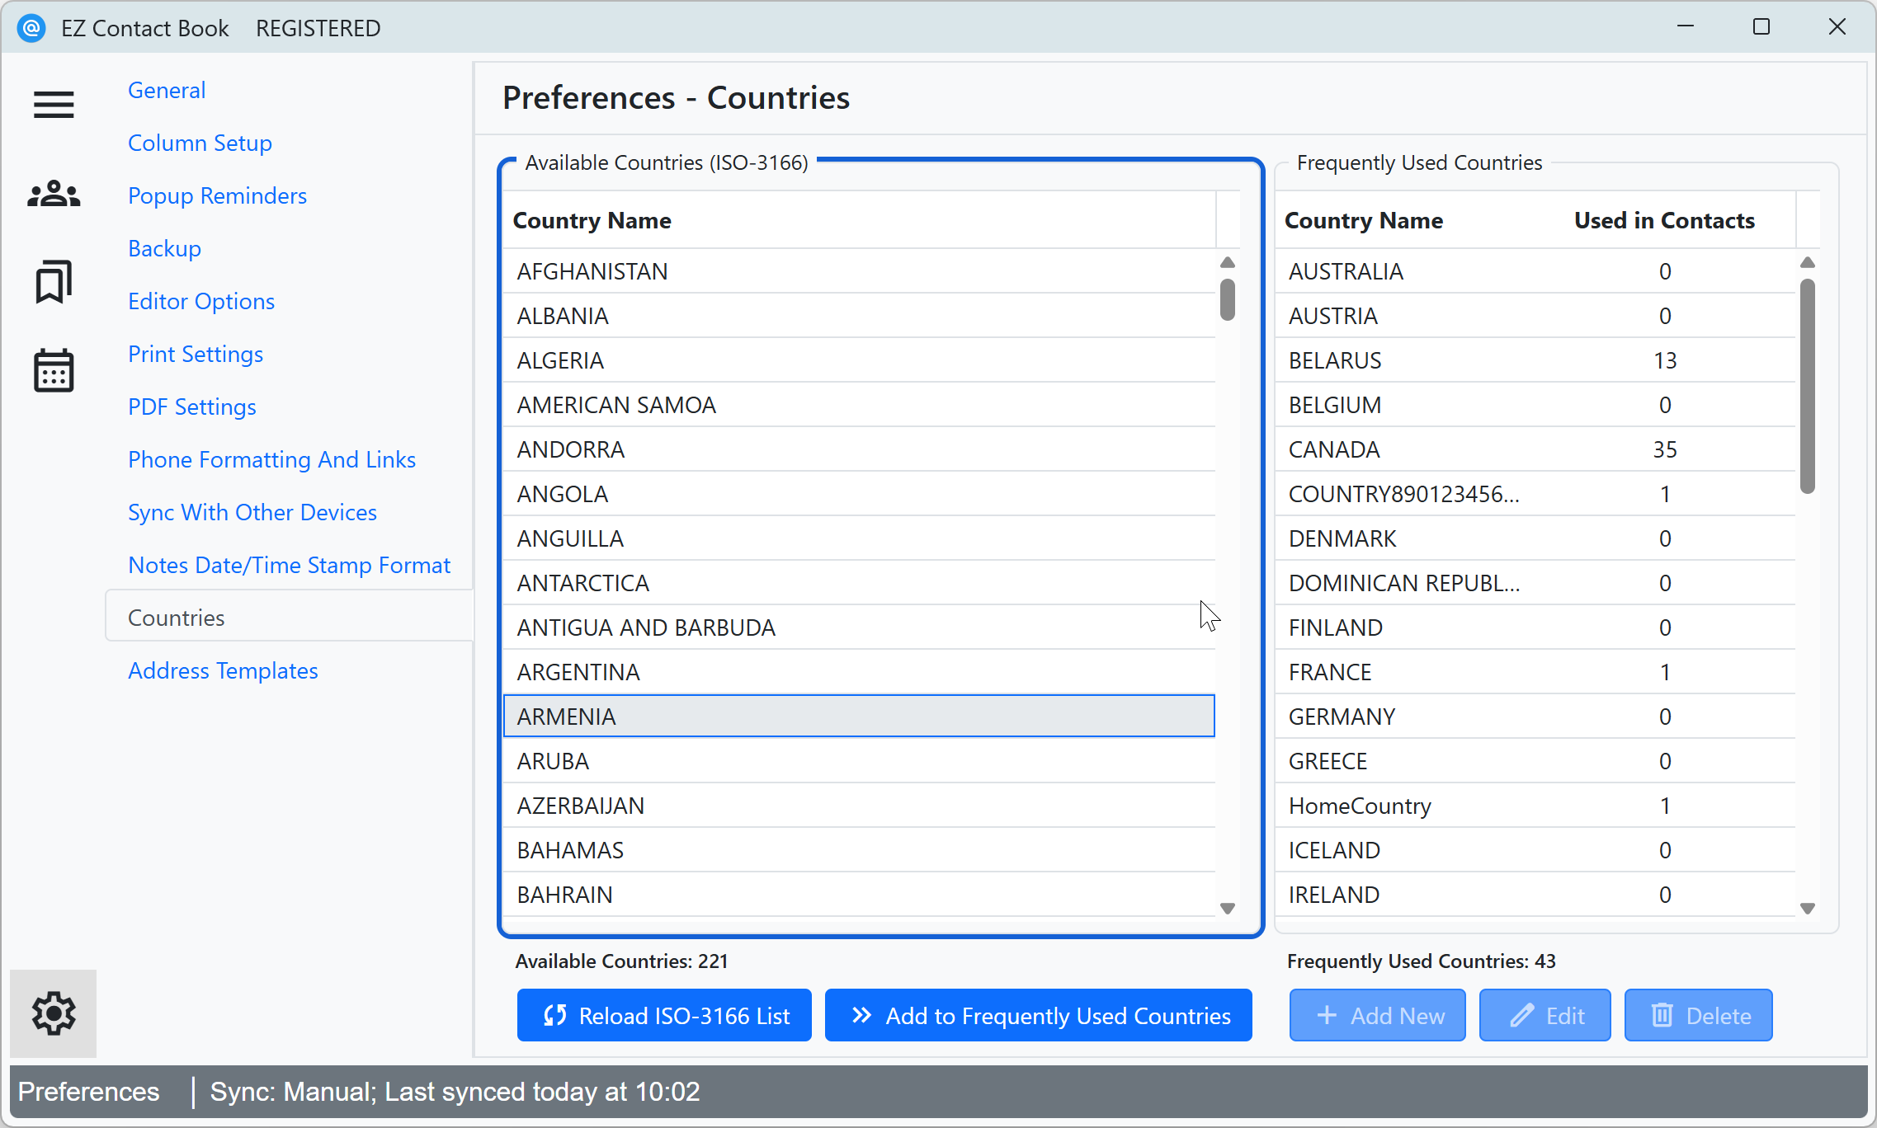Click the settings gear icon
The width and height of the screenshot is (1877, 1128).
coord(53,1013)
